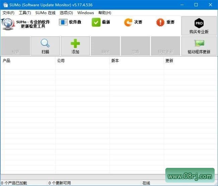Viewport: 218px width, 186px height.
Task: Click the 扫描 magnifier button
Action: click(45, 46)
